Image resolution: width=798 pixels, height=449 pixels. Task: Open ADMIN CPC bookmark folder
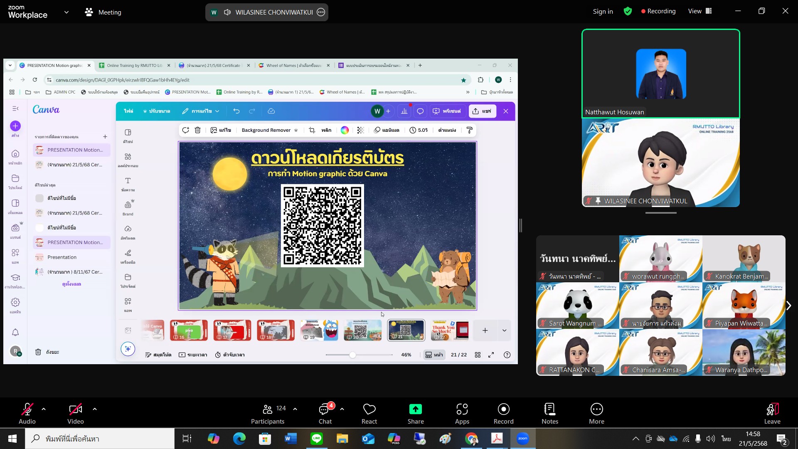61,92
